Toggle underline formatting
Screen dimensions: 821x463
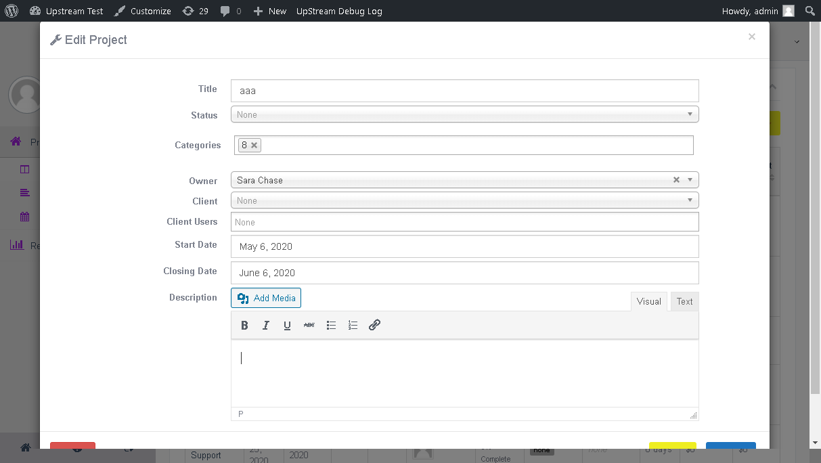point(288,325)
